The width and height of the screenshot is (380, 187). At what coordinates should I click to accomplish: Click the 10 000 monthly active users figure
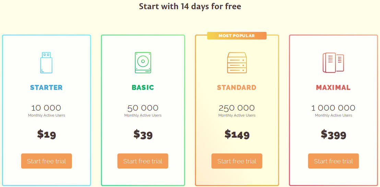pos(46,108)
